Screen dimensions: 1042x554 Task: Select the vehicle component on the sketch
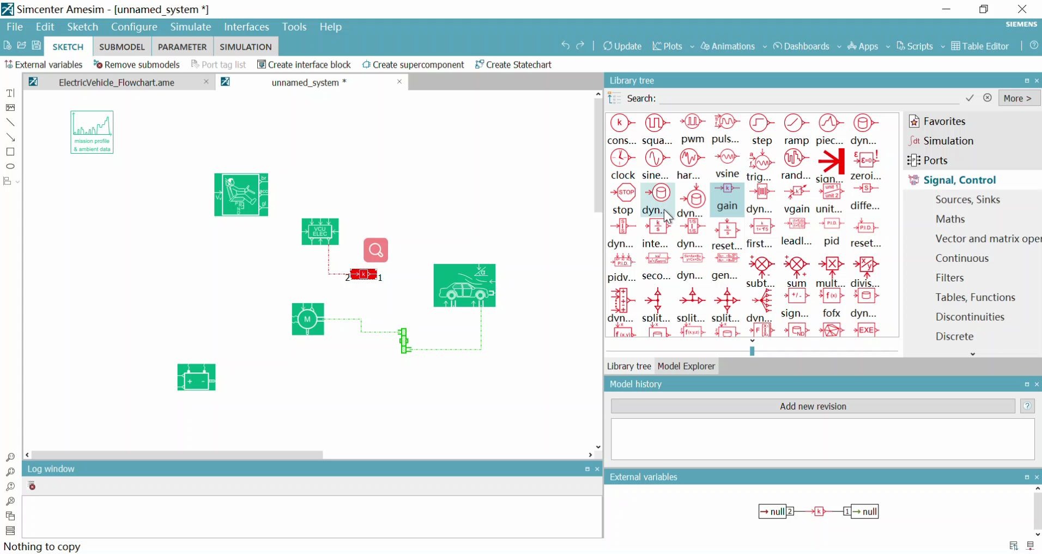click(x=464, y=286)
